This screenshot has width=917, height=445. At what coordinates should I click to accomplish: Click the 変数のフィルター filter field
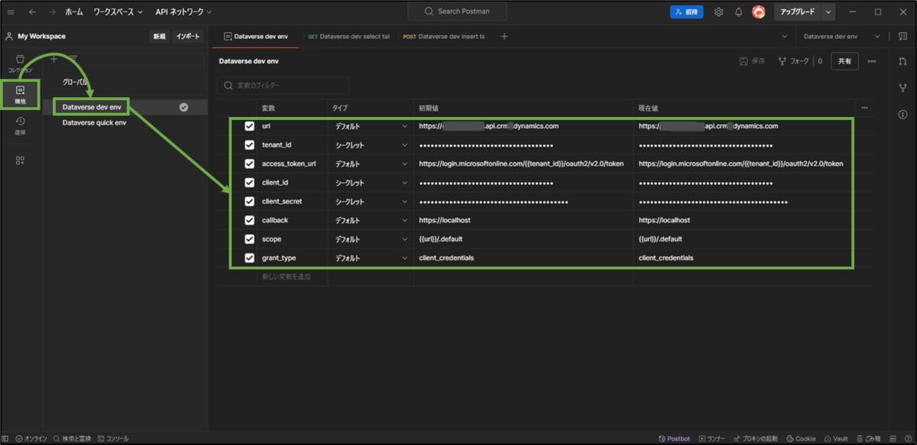click(284, 85)
